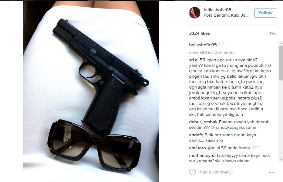Open the bellashofie05 username link in header
The image size is (283, 182).
pos(217,10)
